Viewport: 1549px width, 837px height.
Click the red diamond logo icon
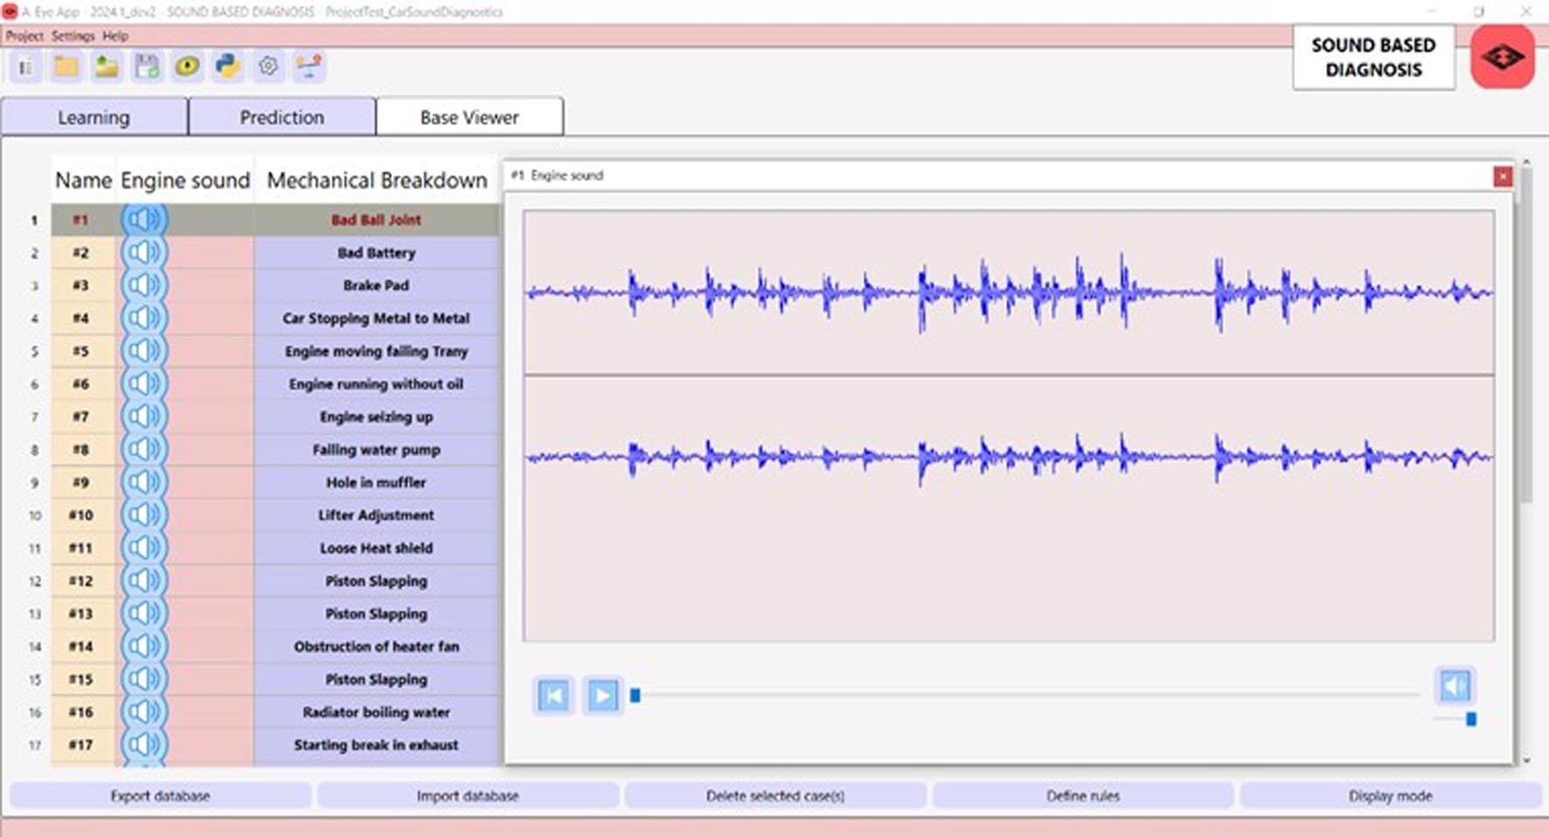(1502, 58)
